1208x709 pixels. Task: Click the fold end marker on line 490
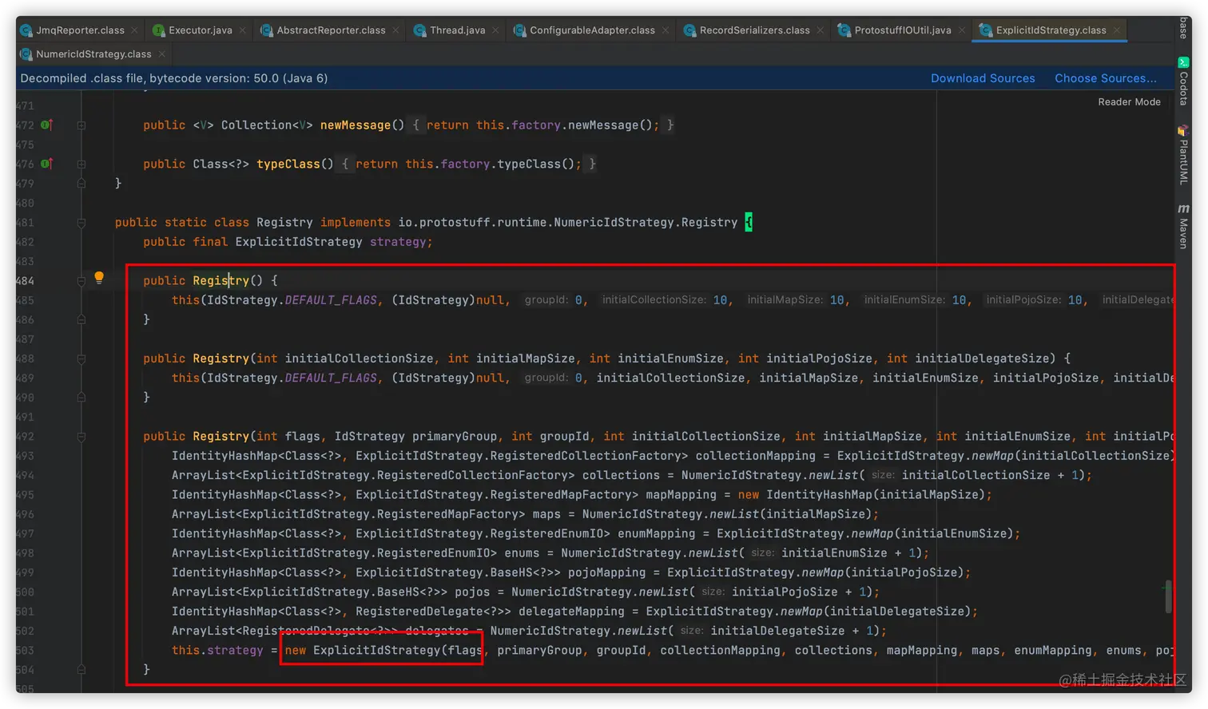point(81,398)
